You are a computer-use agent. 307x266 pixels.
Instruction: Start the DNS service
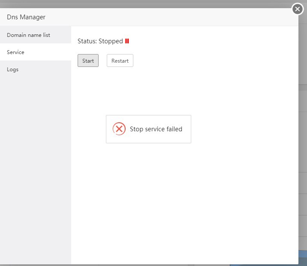point(88,60)
